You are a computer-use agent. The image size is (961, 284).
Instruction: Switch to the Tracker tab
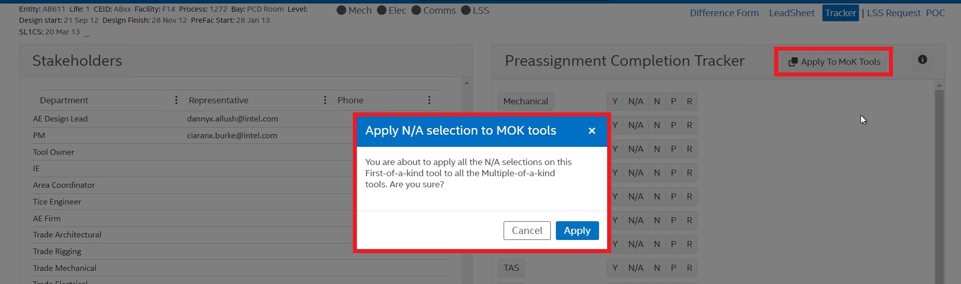pyautogui.click(x=840, y=13)
